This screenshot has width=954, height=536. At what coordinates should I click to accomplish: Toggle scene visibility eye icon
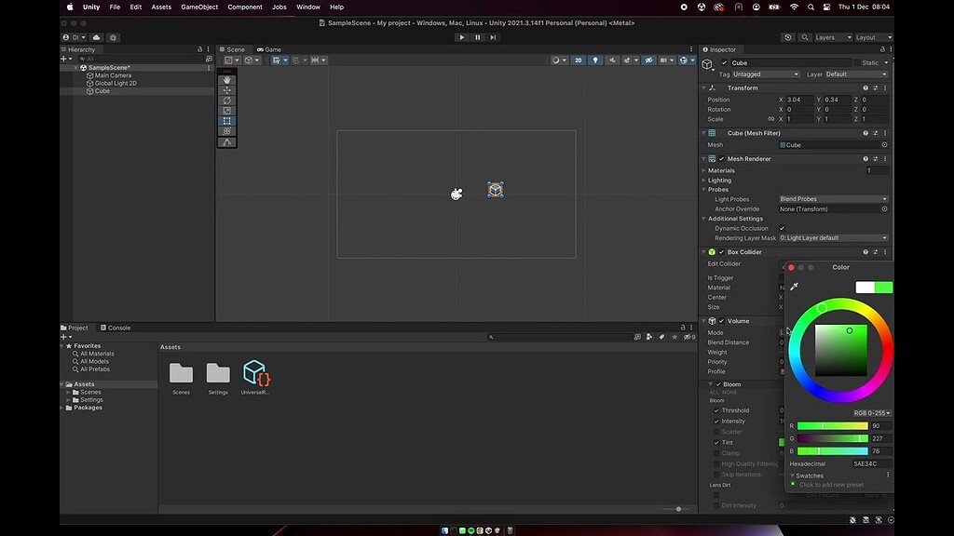648,60
